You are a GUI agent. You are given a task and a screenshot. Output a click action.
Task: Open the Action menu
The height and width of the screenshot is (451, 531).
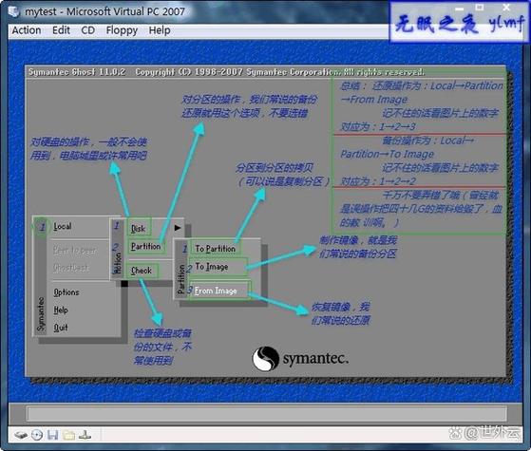[27, 30]
